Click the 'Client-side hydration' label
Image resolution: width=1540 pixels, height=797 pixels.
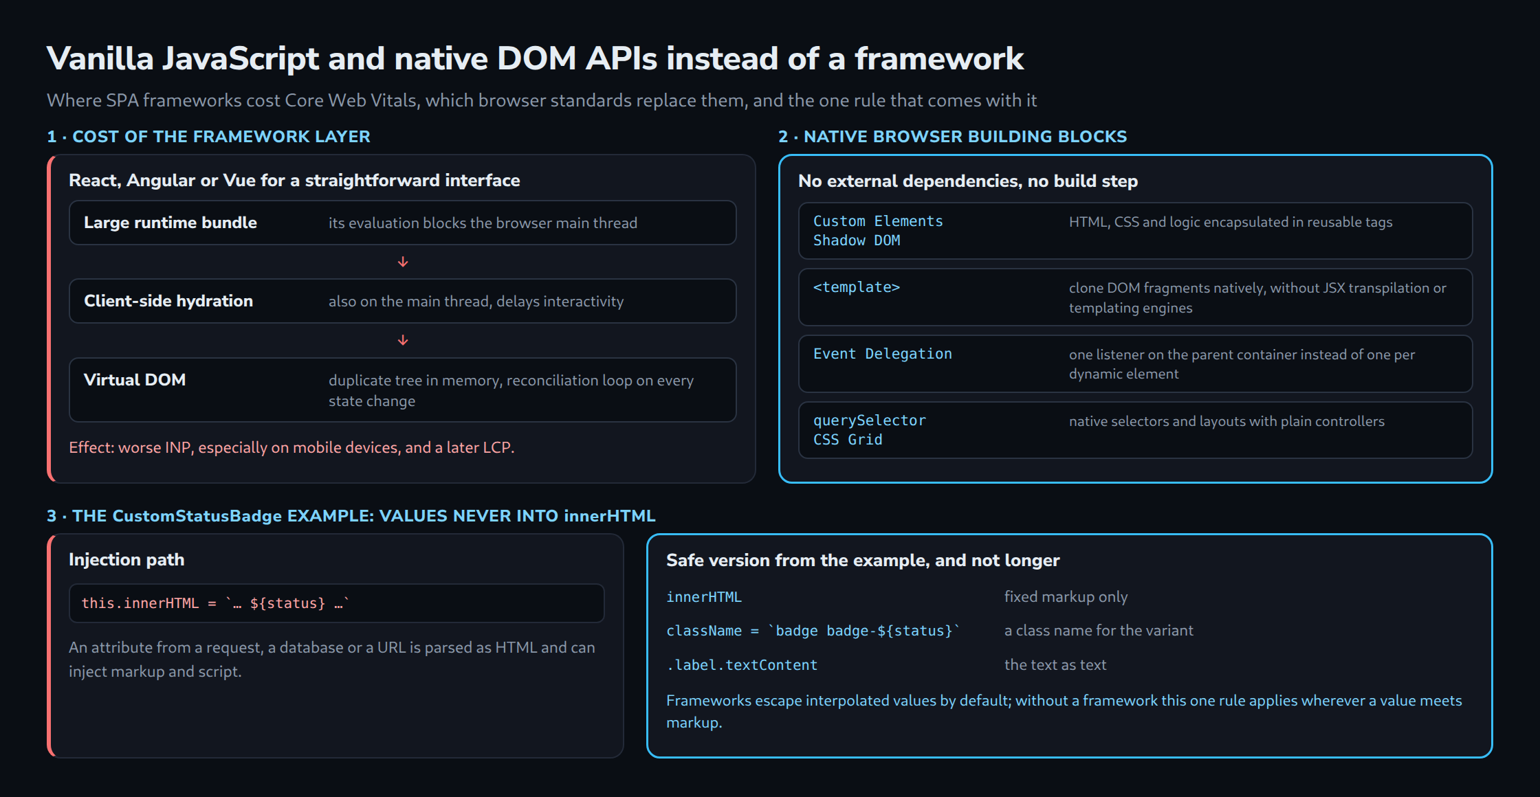[168, 301]
